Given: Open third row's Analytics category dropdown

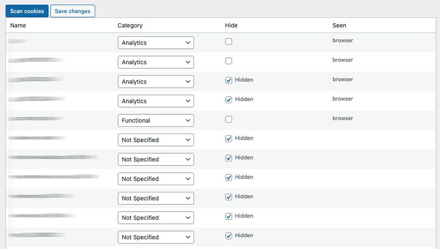Looking at the screenshot, I should [156, 82].
